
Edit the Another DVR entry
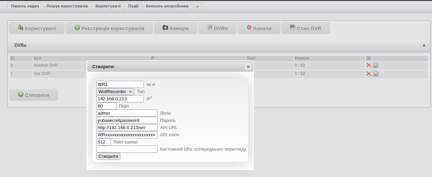[376, 65]
